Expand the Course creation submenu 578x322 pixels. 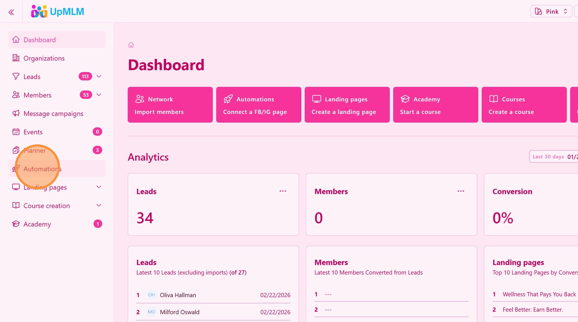[99, 205]
